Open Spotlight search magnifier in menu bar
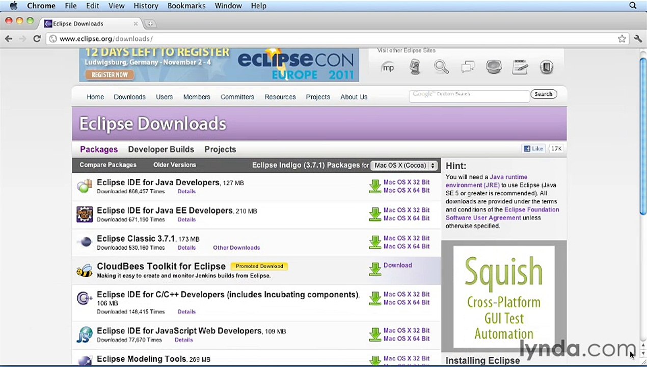 click(x=633, y=6)
